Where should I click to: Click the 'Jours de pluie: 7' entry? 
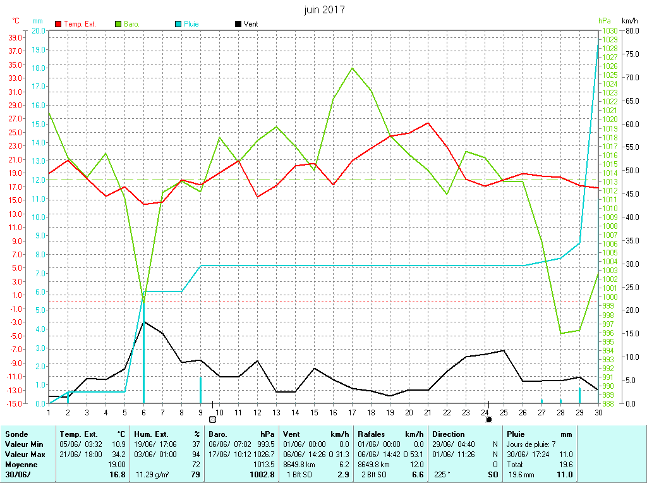point(531,444)
